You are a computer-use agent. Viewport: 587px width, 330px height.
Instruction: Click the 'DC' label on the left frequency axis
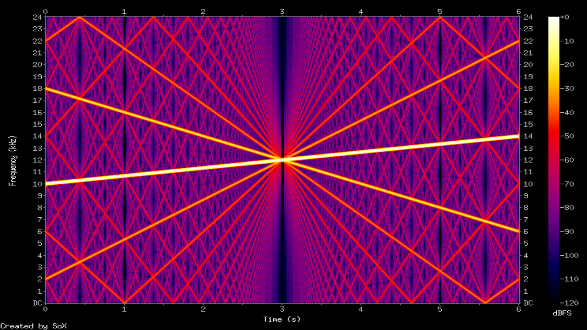point(39,303)
